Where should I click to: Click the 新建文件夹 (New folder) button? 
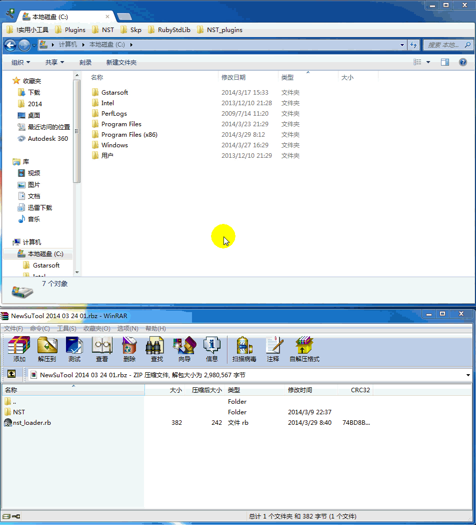[x=121, y=62]
